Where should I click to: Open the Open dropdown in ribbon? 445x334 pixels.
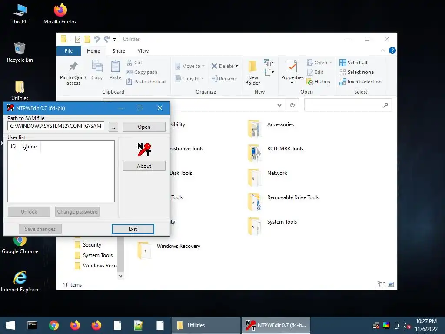(x=319, y=63)
